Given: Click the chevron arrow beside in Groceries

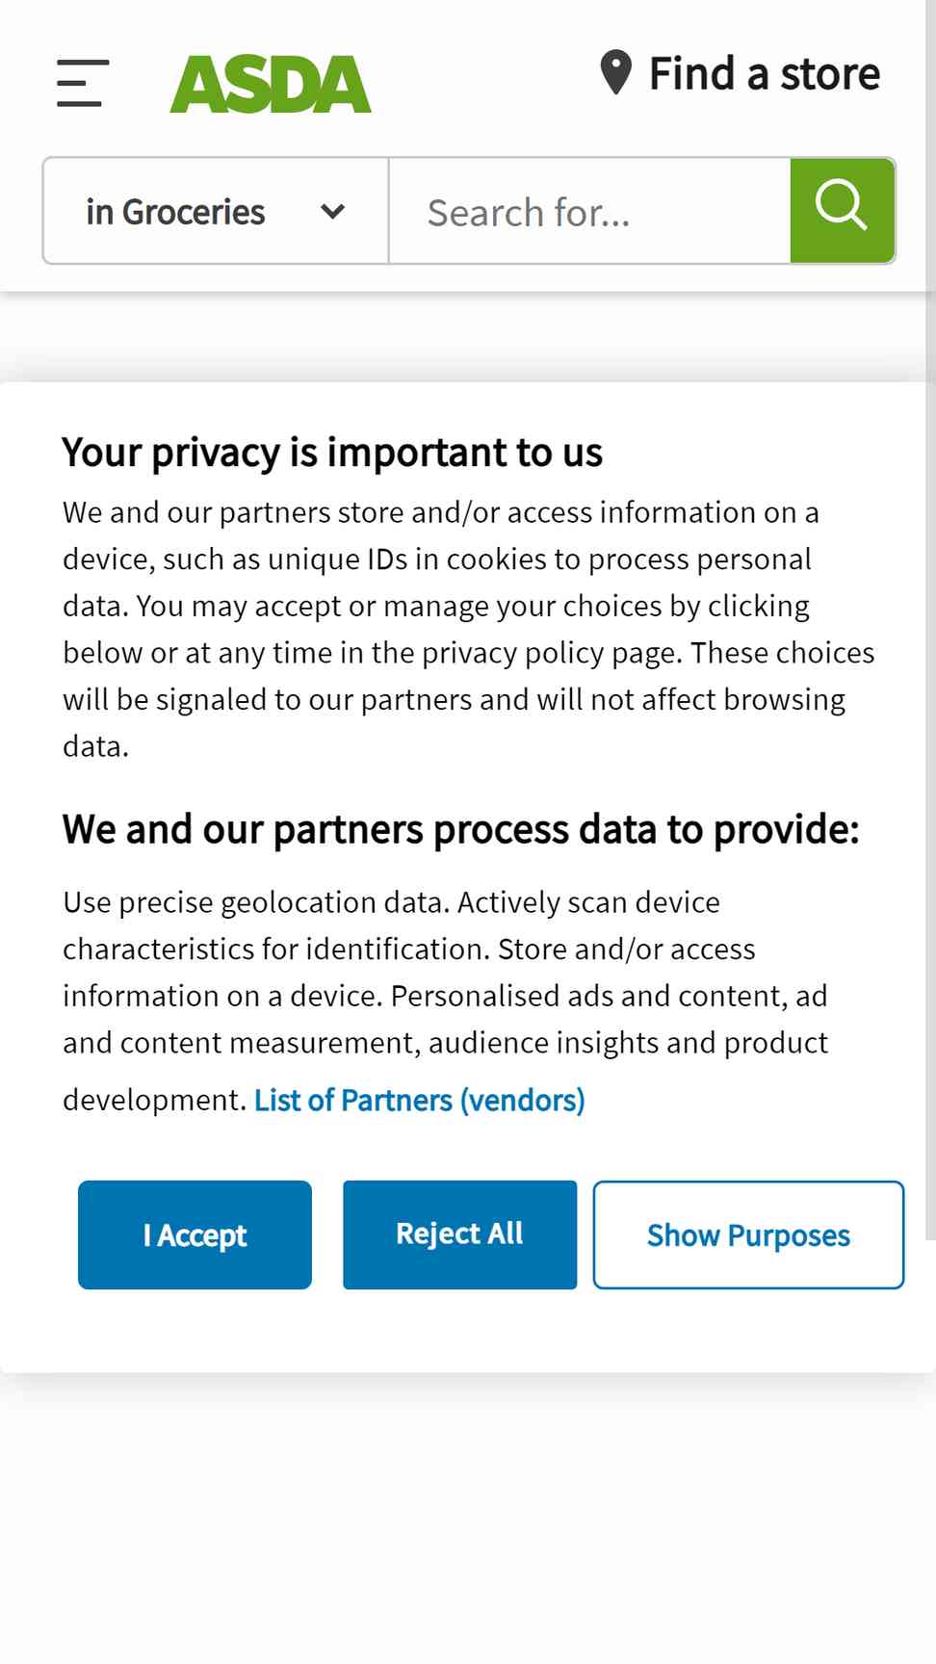Looking at the screenshot, I should [x=333, y=211].
